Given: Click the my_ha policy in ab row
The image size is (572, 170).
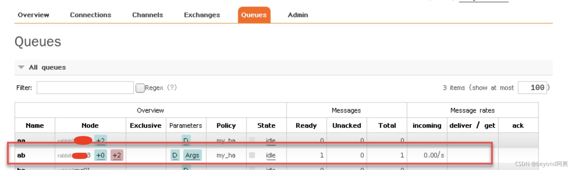Looking at the screenshot, I should (x=226, y=155).
